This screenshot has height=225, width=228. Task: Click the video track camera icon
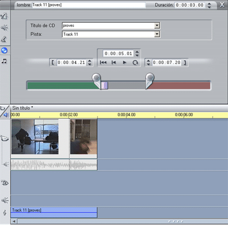click(x=5, y=138)
